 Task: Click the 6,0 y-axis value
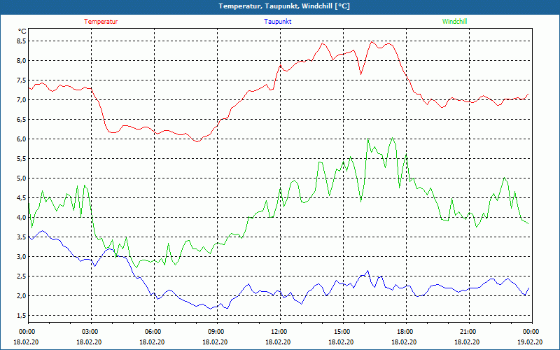pos(22,139)
